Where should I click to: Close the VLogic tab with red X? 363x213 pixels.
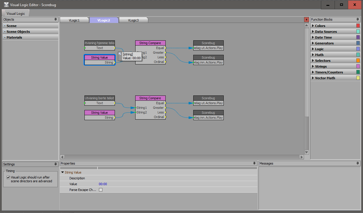pyautogui.click(x=306, y=20)
